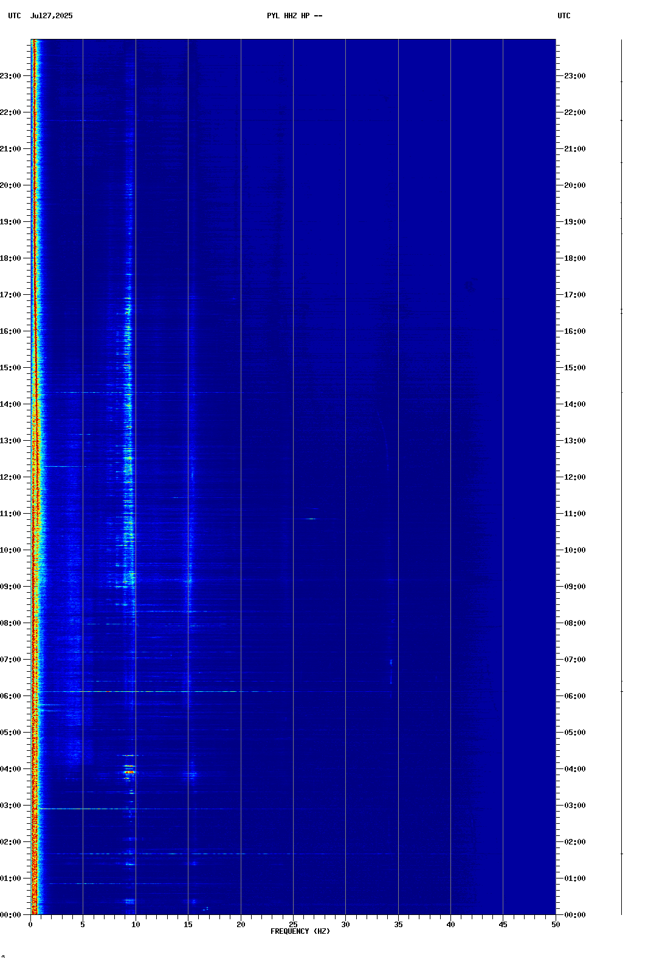The height and width of the screenshot is (963, 648).
Task: Click the '25' tick on the frequency axis
Action: [x=293, y=924]
